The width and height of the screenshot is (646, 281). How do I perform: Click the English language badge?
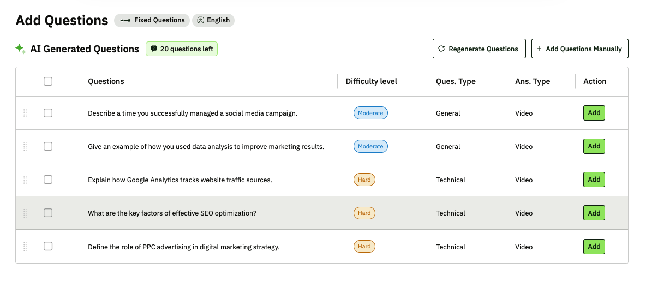tap(213, 20)
